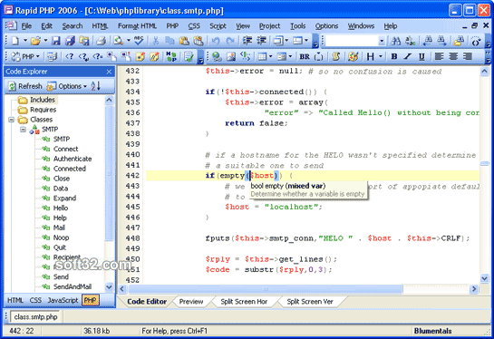Click Find Next binoculars with right arrow
Image resolution: width=494 pixels, height=339 pixels.
pos(441,41)
